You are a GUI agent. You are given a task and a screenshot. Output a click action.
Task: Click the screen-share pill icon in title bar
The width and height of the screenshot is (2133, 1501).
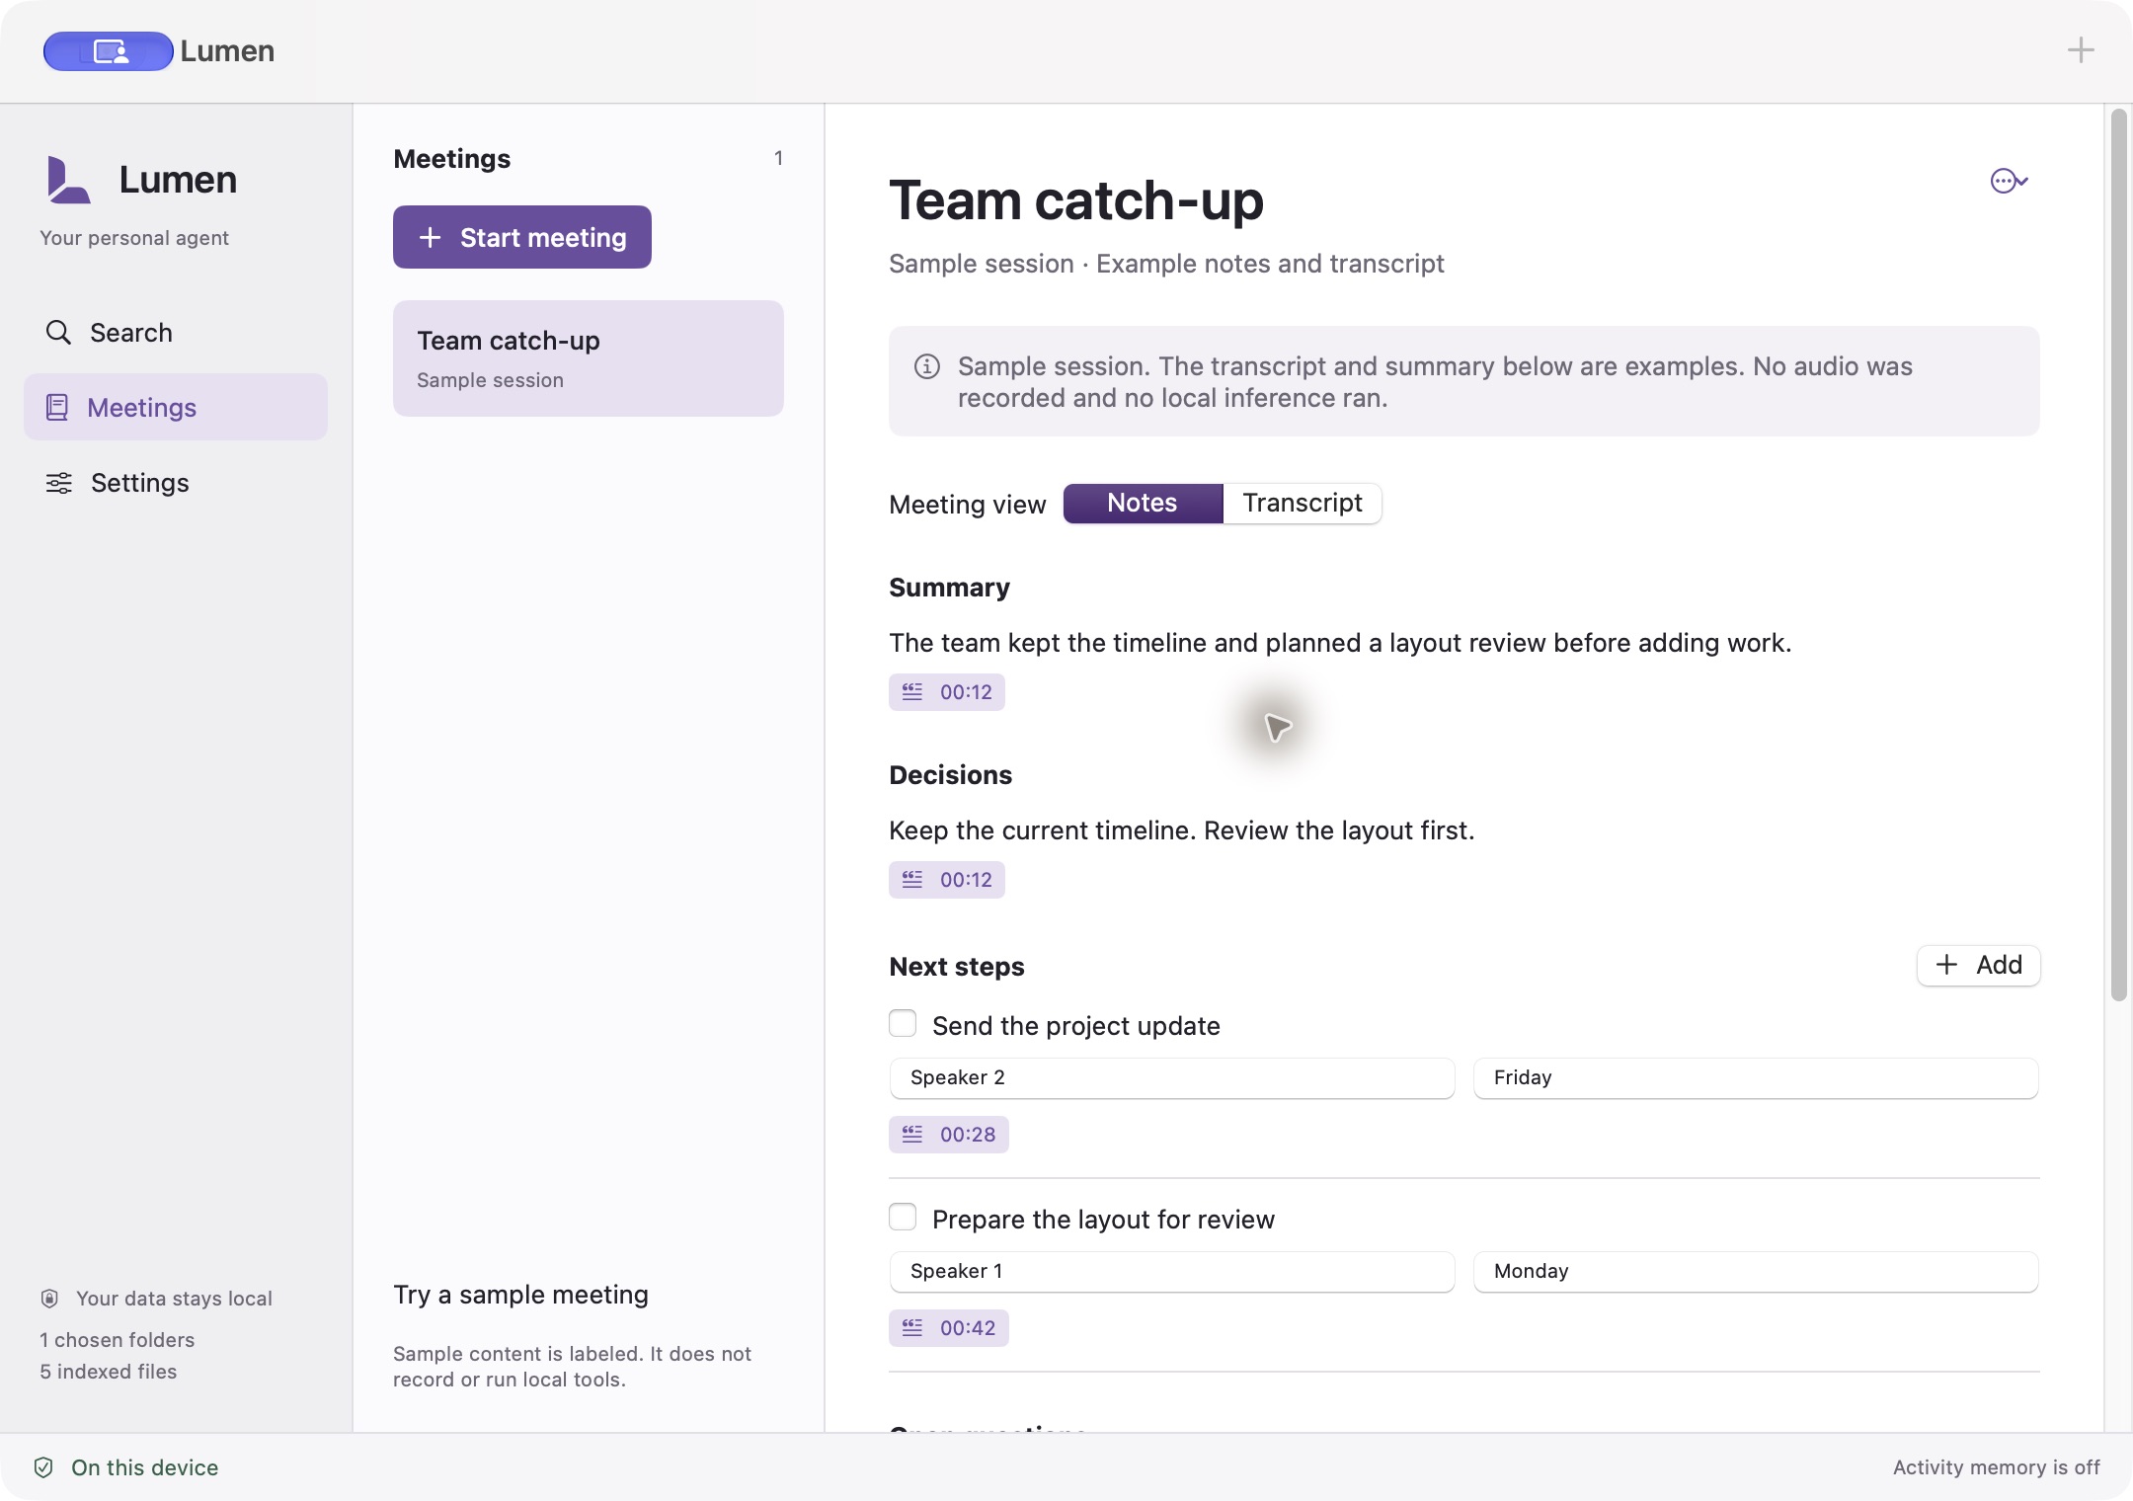[109, 51]
